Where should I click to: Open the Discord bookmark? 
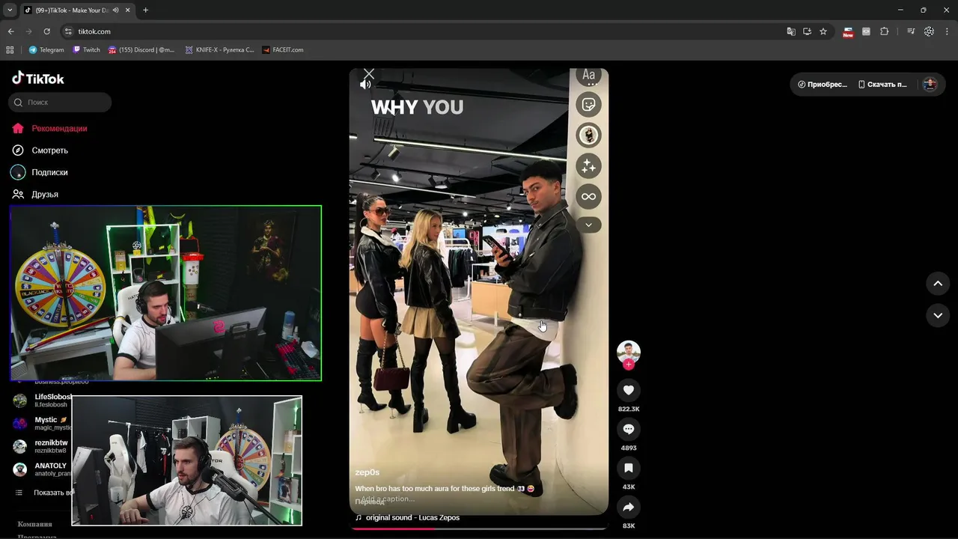(x=141, y=49)
